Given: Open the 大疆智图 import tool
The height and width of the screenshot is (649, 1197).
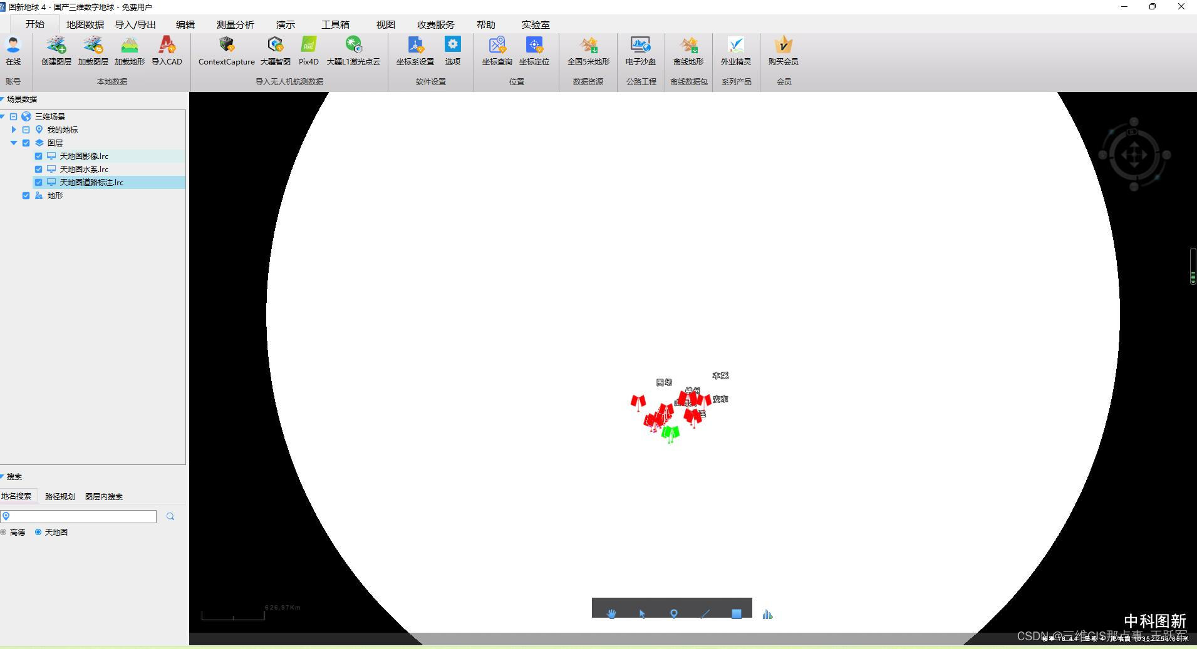Looking at the screenshot, I should [276, 46].
